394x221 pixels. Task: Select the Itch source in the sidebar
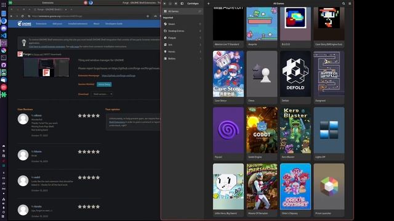click(x=183, y=45)
